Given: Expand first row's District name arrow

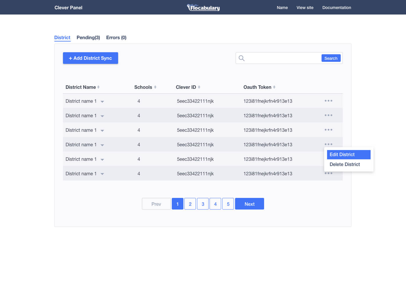Looking at the screenshot, I should tap(102, 102).
